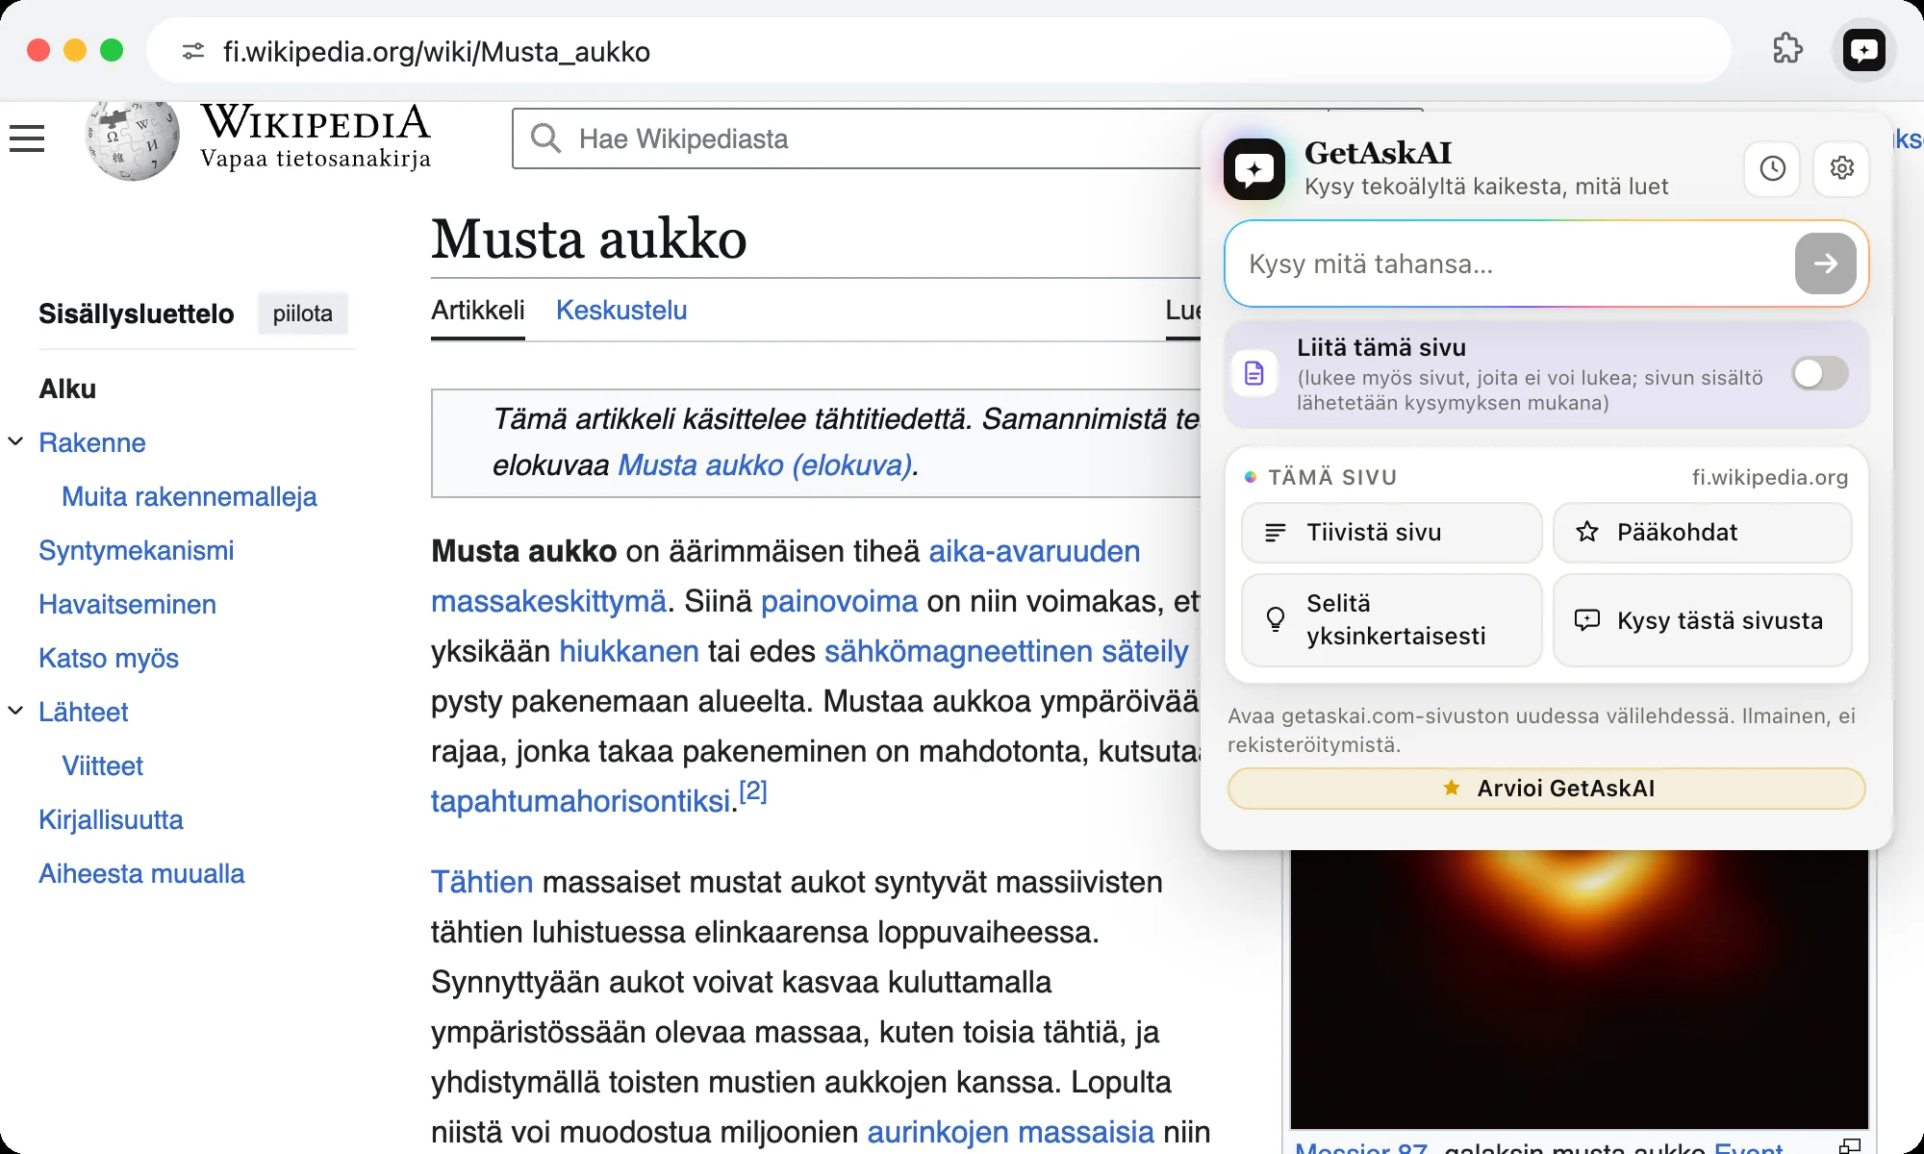Click the site settings icon in address bar
The height and width of the screenshot is (1154, 1924).
click(x=193, y=51)
